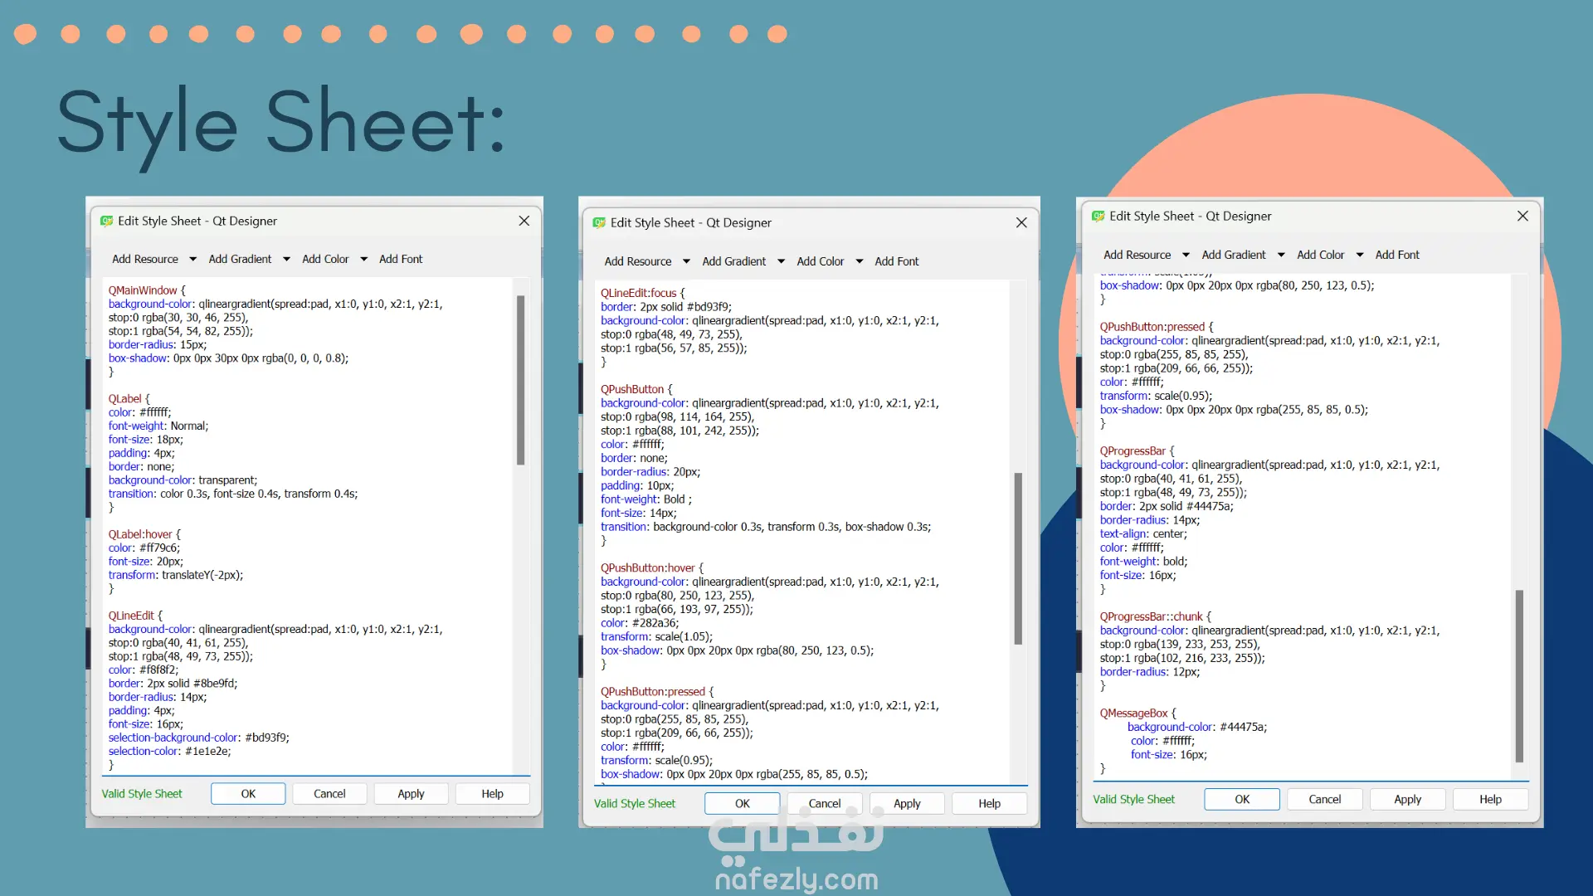The image size is (1593, 896).
Task: Expand Add Gradient arrow in the QMainWindow dialog
Action: click(286, 259)
